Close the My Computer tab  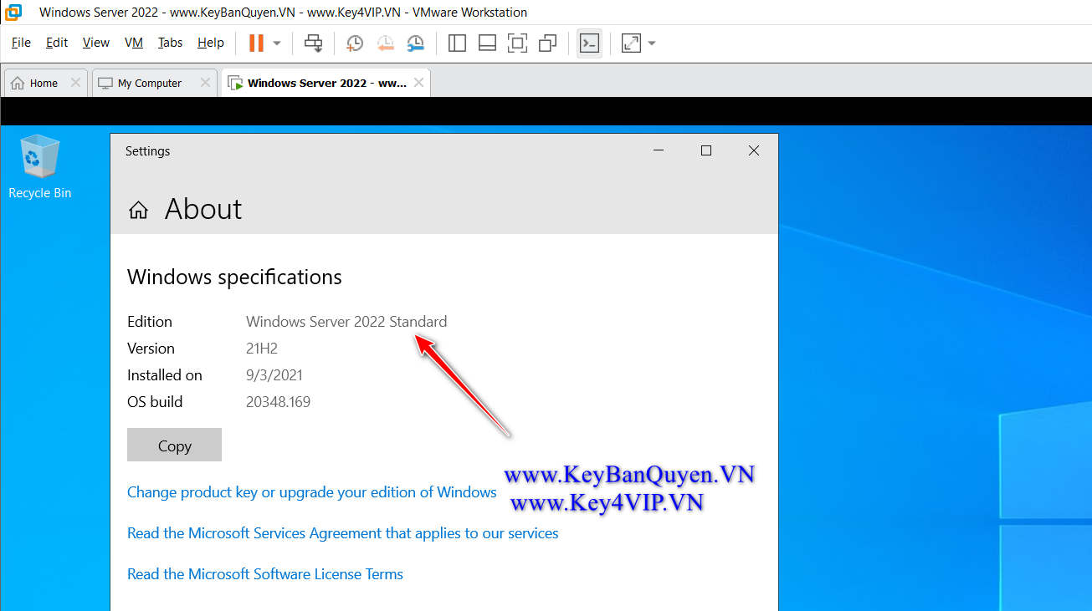click(205, 83)
